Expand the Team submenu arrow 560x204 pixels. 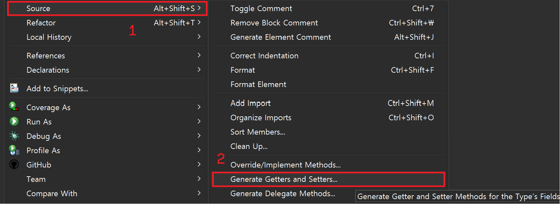[x=199, y=179]
